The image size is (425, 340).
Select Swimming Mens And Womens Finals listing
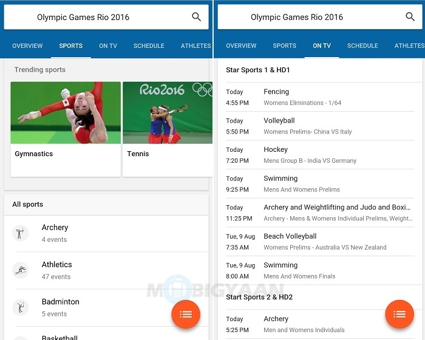click(x=320, y=270)
